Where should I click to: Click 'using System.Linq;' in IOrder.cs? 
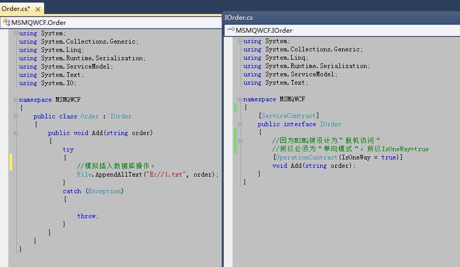tap(276, 58)
